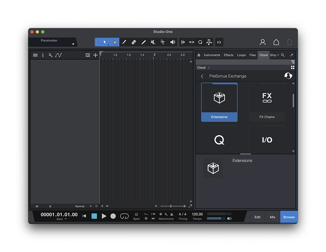Select the Paint pencil tool
326x252 pixels.
pos(143,42)
